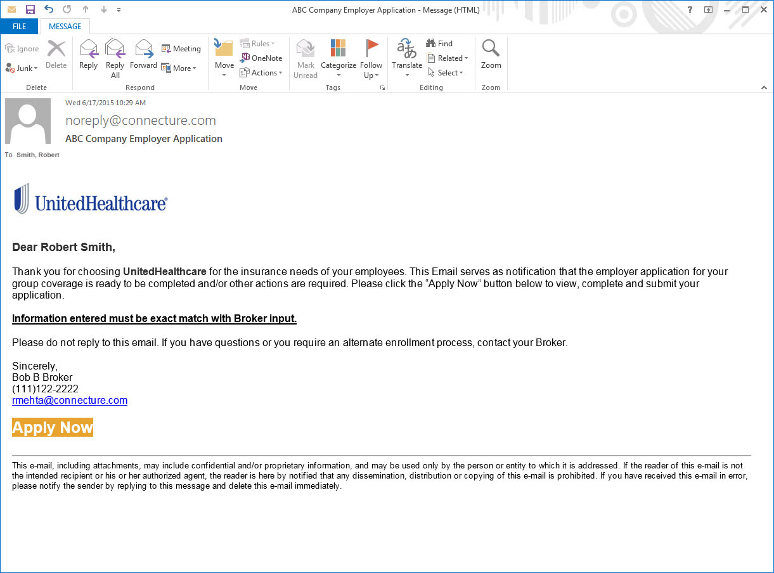Click Reply All
Viewport: 774px width, 573px height.
[x=115, y=58]
